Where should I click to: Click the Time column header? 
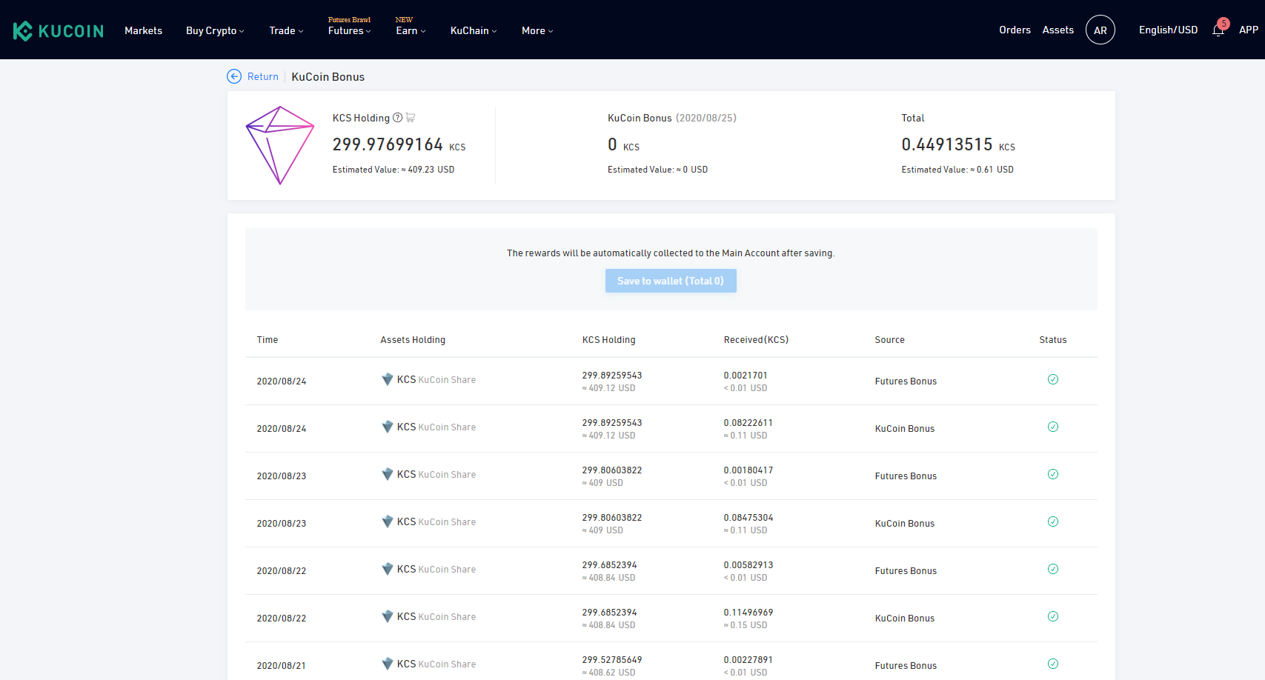(268, 339)
